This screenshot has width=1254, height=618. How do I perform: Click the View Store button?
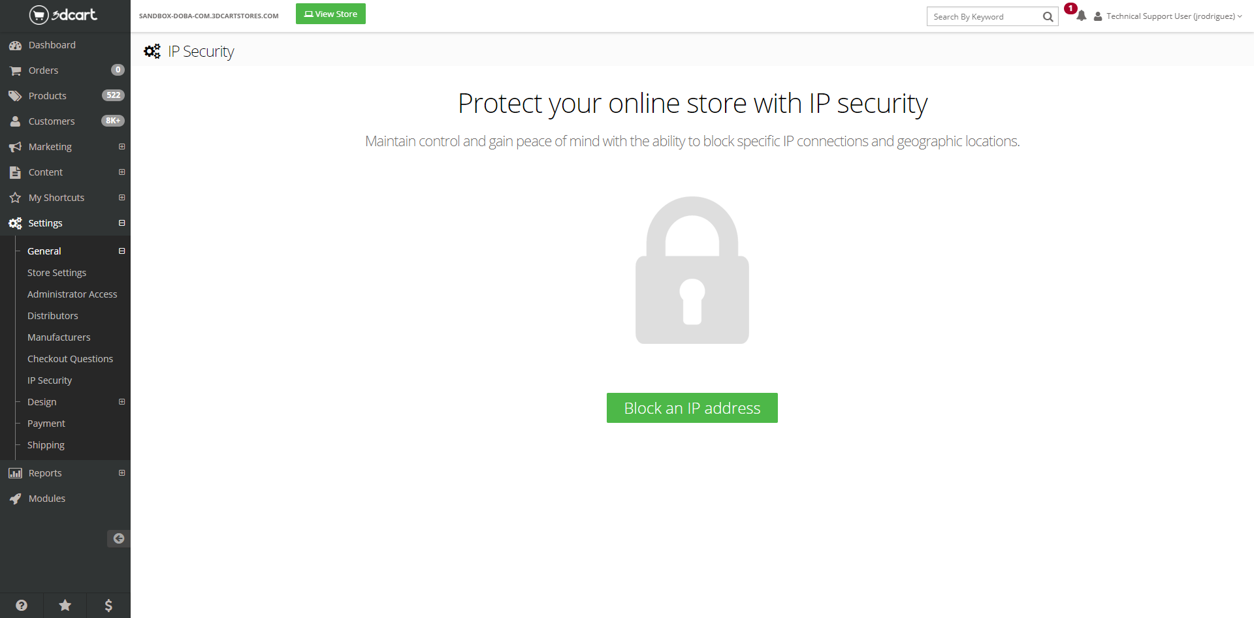[x=330, y=14]
